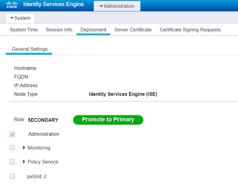Enable the Monitoring persona checkbox
The height and width of the screenshot is (188, 238).
click(x=13, y=147)
